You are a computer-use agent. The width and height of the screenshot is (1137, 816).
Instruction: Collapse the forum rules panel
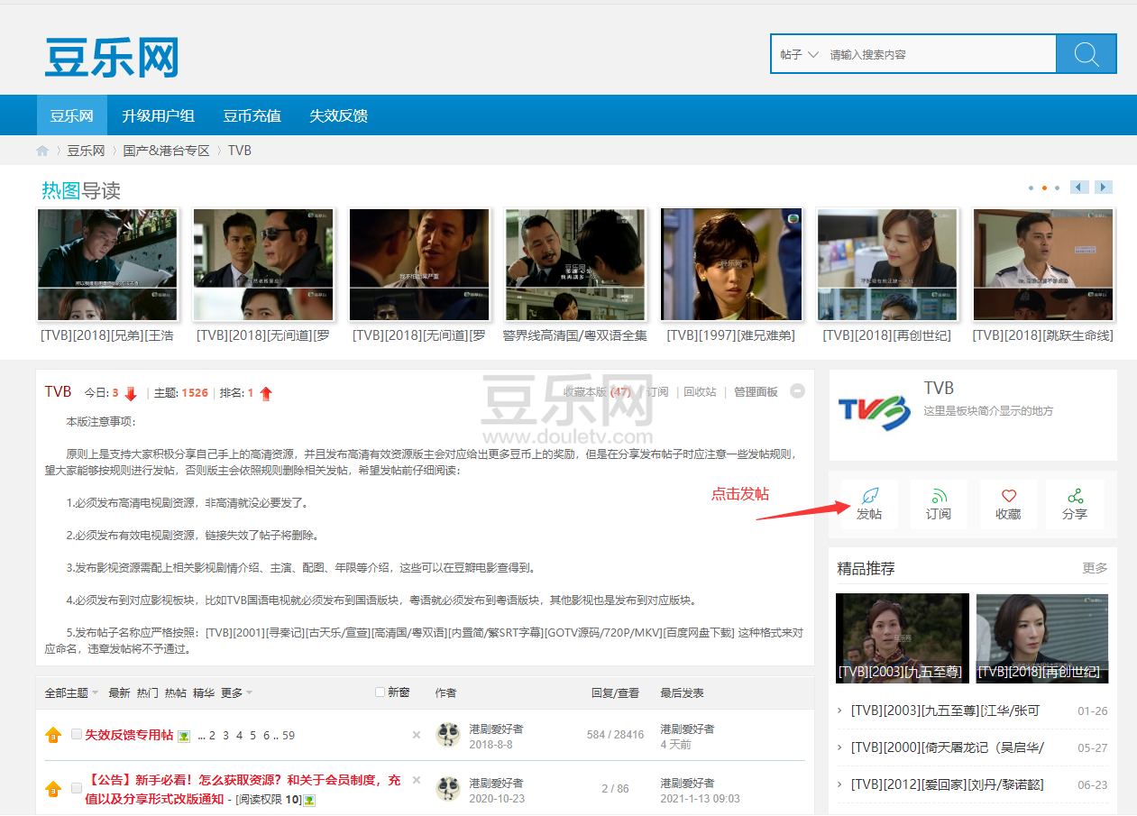pos(797,391)
